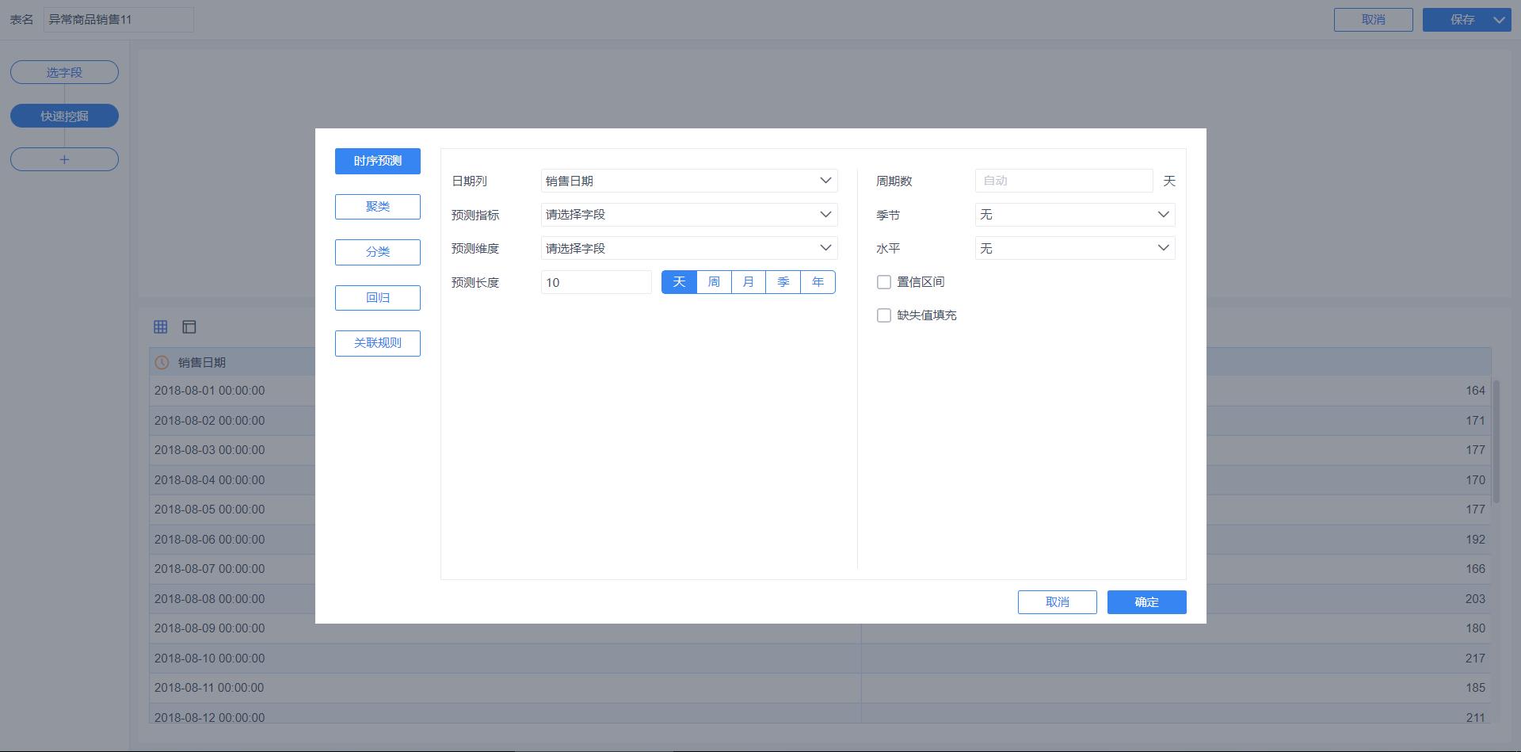Enable the 置信区间 checkbox
The image size is (1521, 752).
tap(884, 281)
